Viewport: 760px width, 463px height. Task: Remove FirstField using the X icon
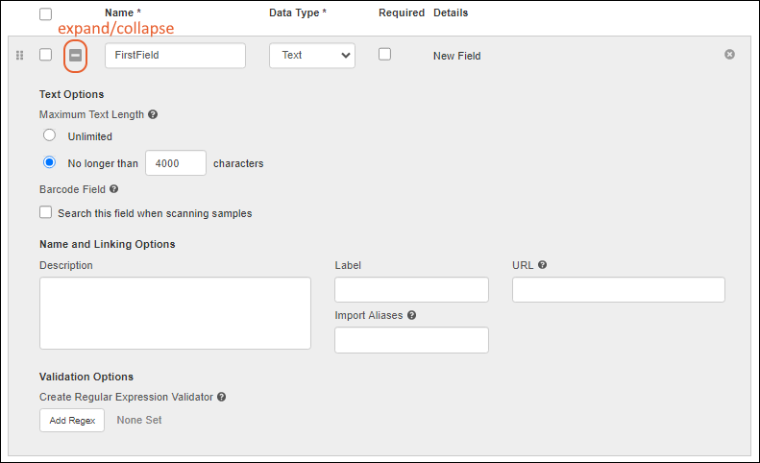pos(729,55)
